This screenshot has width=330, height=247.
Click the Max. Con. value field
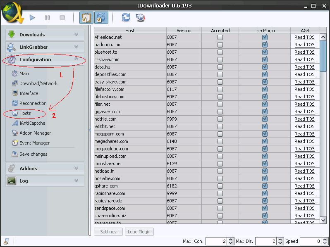pos(217,241)
